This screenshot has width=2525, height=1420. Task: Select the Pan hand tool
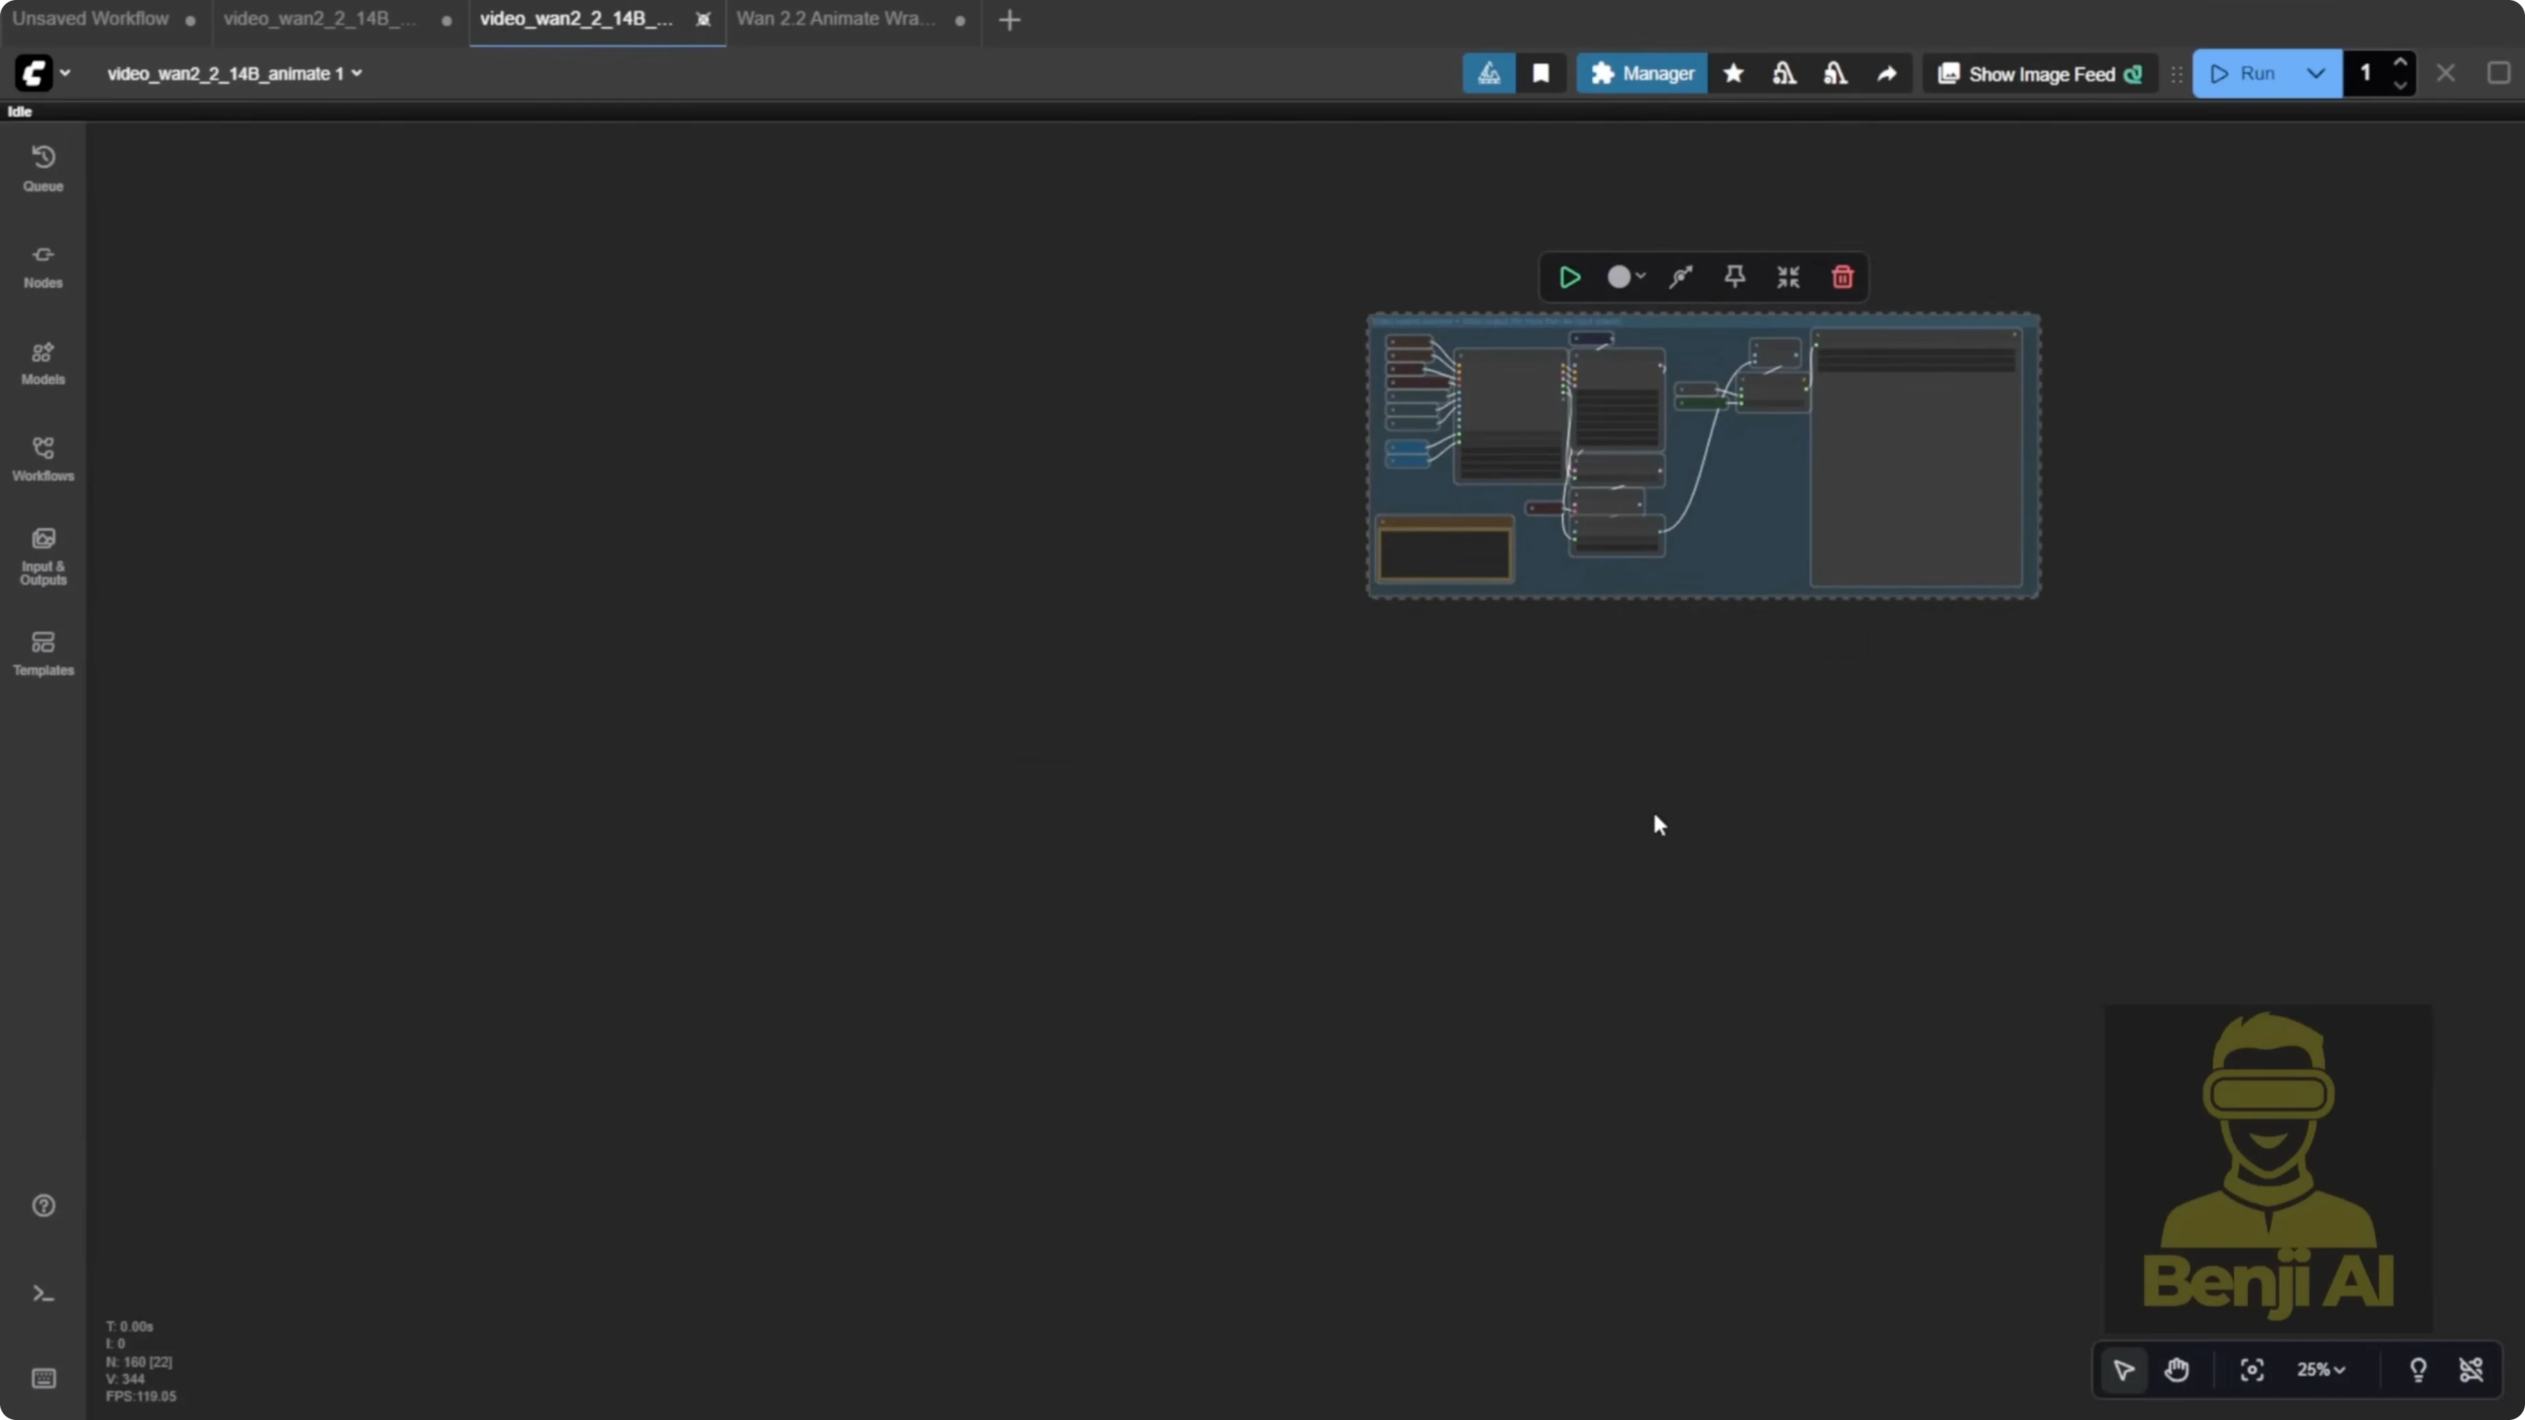(2178, 1369)
